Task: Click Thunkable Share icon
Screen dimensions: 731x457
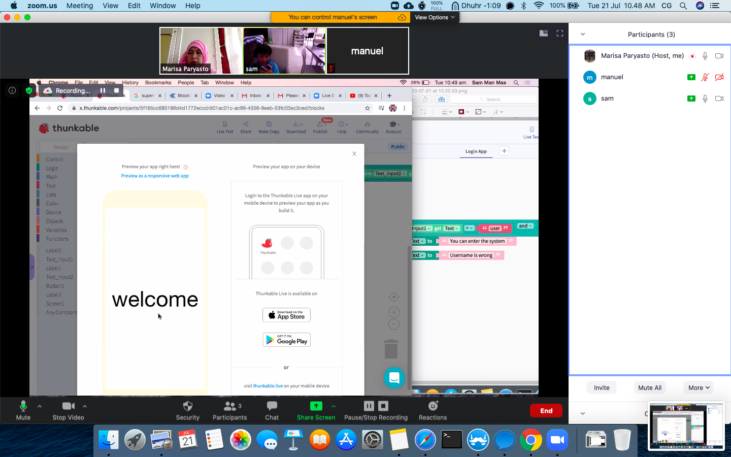Action: click(x=246, y=127)
